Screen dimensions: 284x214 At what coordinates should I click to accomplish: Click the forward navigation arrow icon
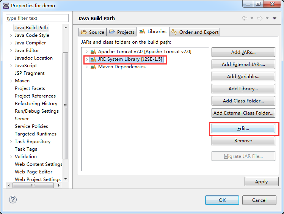[x=260, y=18]
